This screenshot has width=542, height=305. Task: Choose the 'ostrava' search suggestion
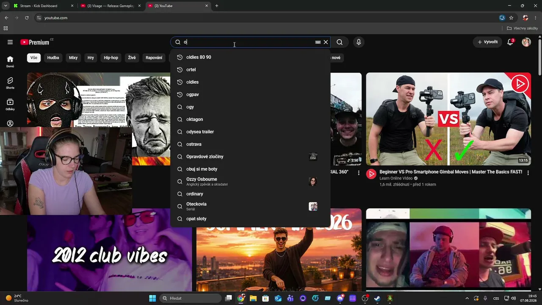[250, 144]
